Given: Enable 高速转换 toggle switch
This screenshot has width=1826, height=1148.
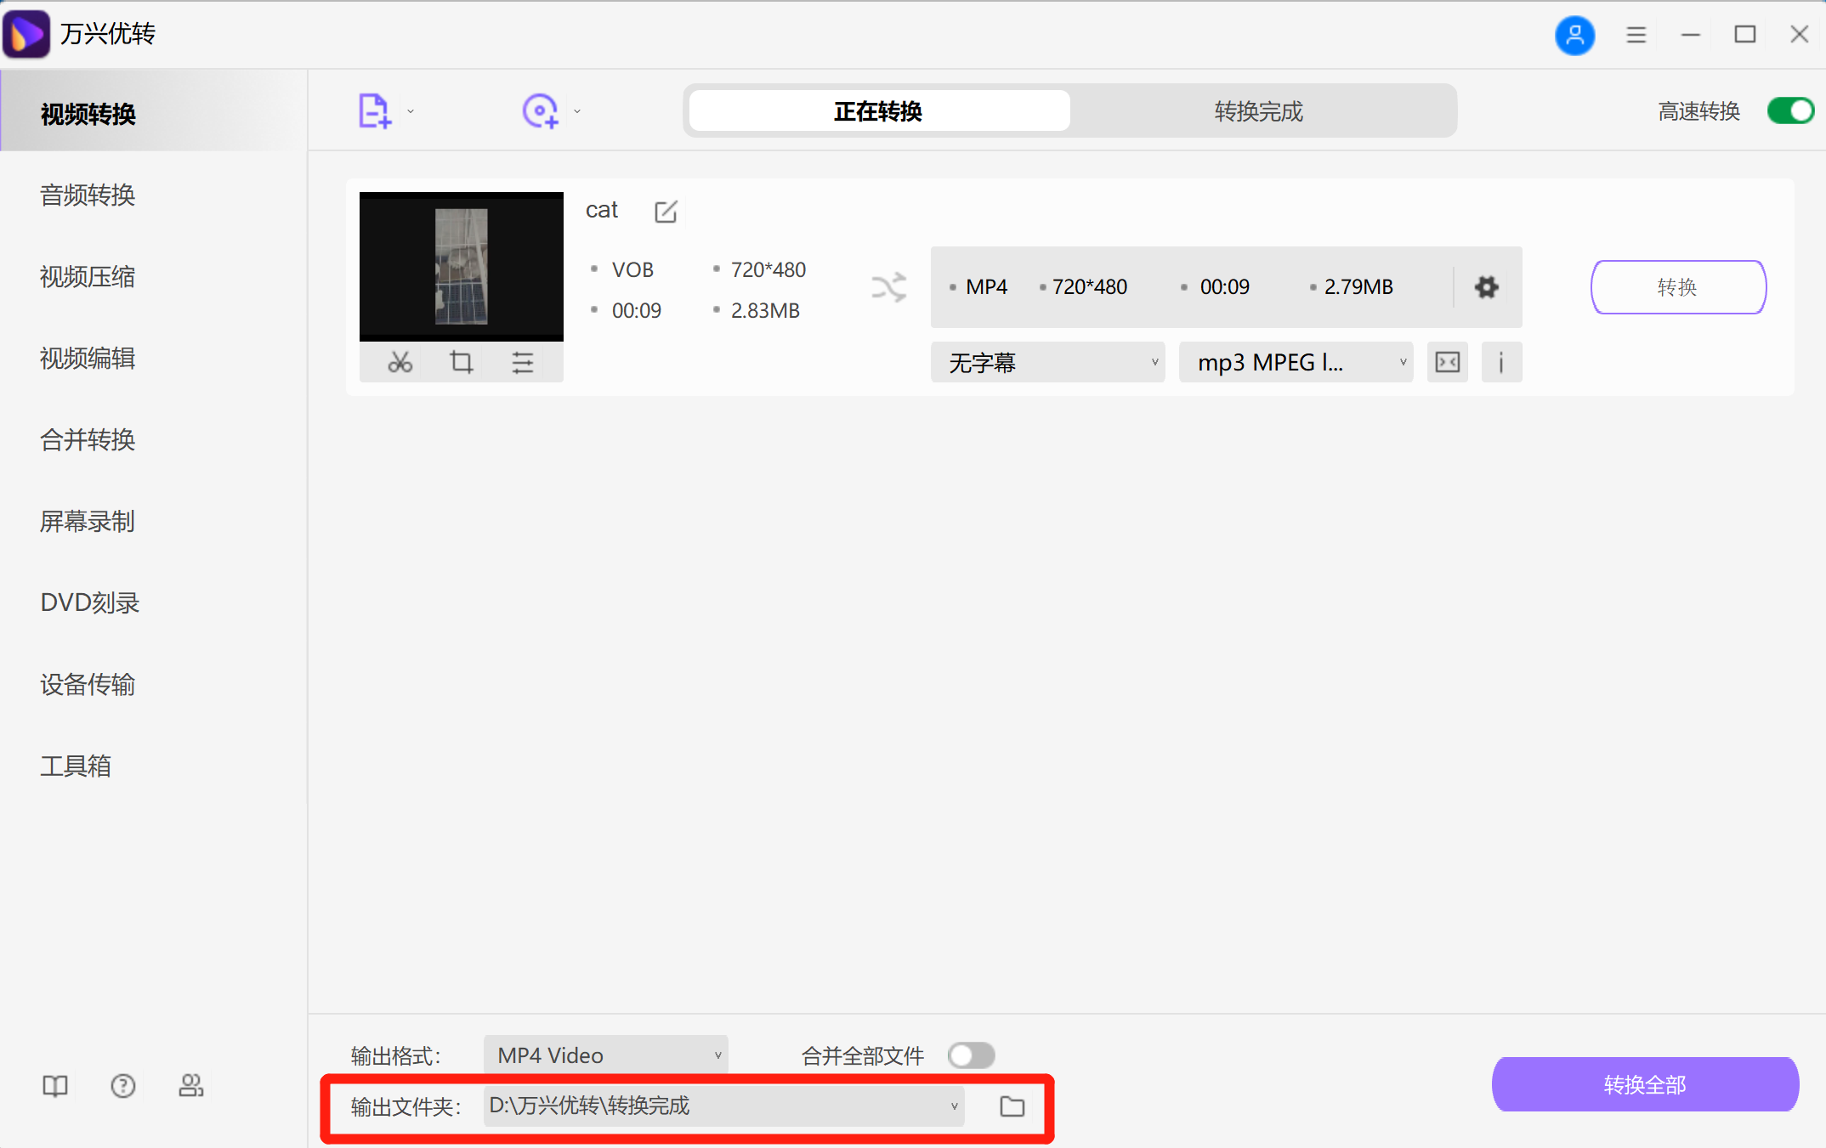Looking at the screenshot, I should pos(1789,110).
